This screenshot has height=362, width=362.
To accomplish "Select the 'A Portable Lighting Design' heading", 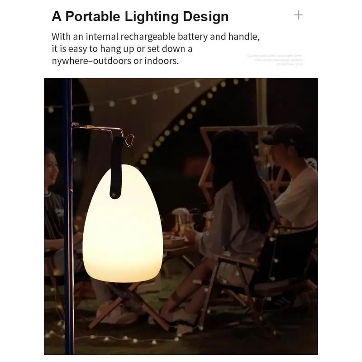I will [140, 17].
